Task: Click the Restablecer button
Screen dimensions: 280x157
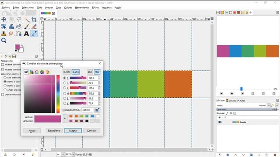Action: click(54, 130)
